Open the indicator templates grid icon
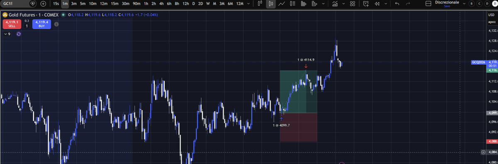The height and width of the screenshot is (164, 498). coord(352,4)
